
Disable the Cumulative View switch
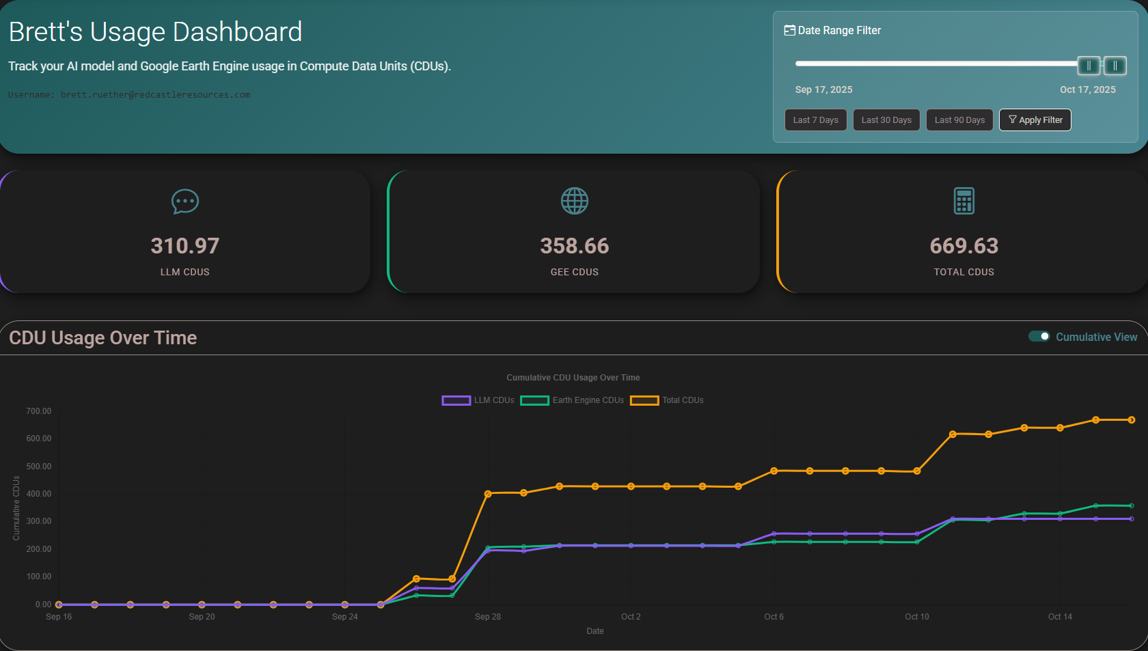1039,337
